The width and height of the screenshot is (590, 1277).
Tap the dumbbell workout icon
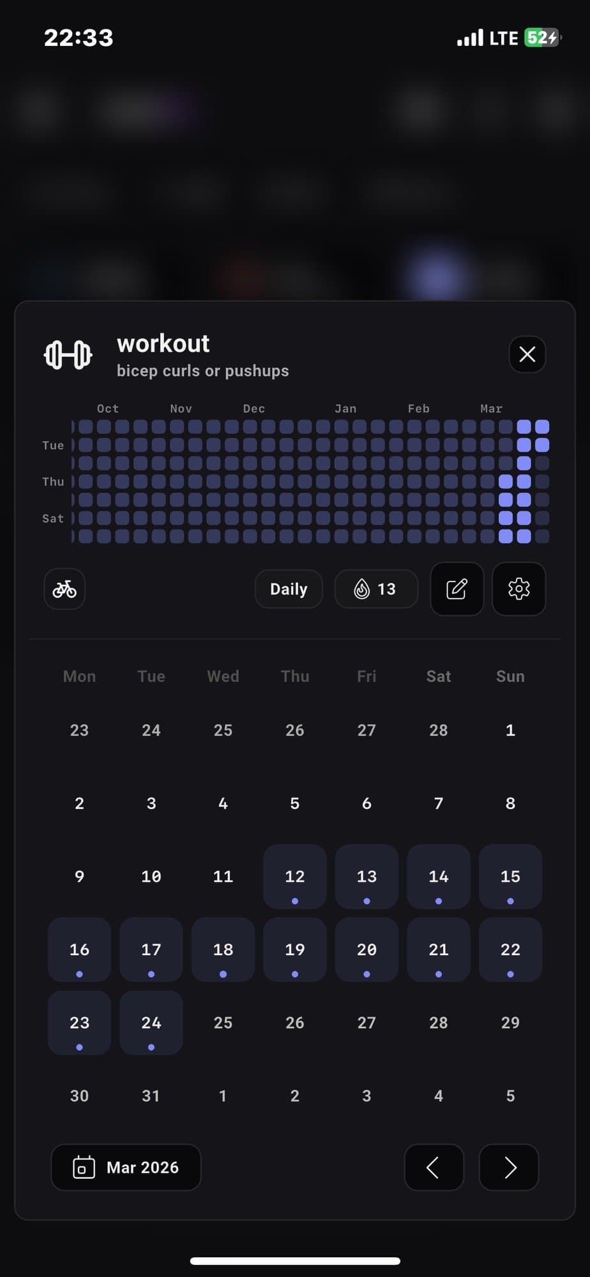(68, 355)
